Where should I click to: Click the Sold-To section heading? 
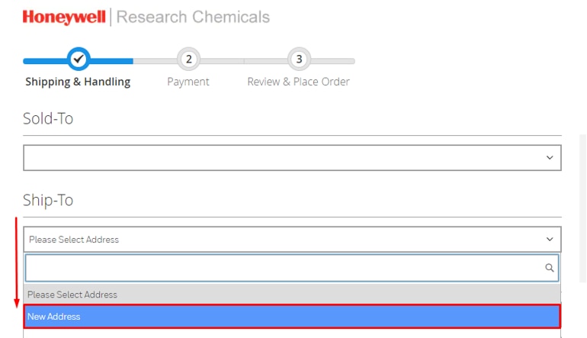[48, 119]
